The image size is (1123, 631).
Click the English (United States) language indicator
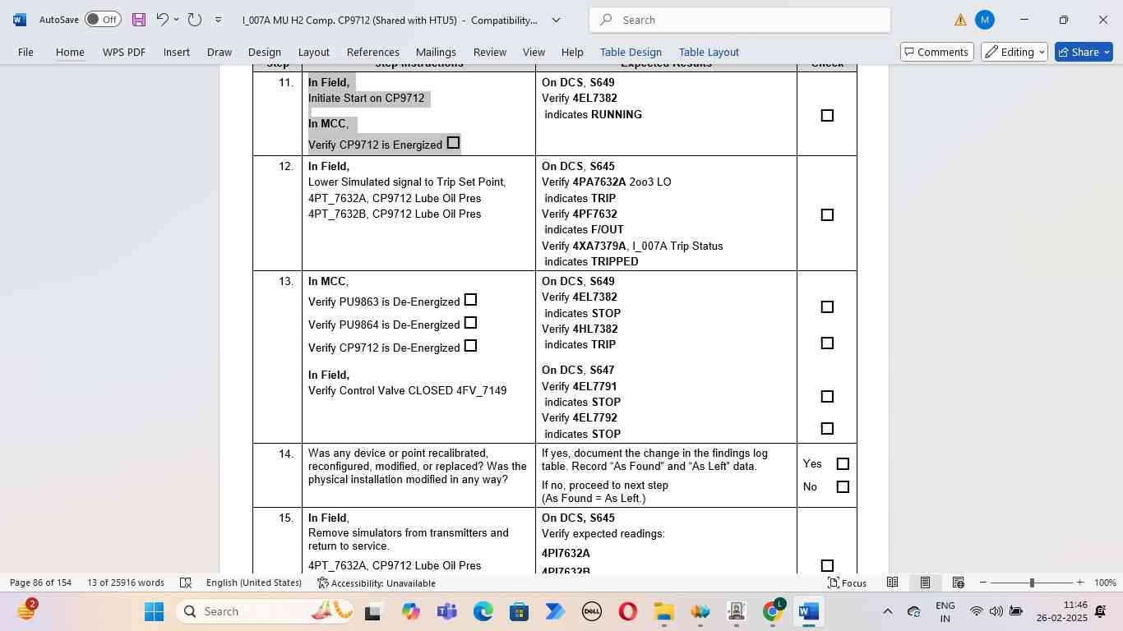click(254, 583)
